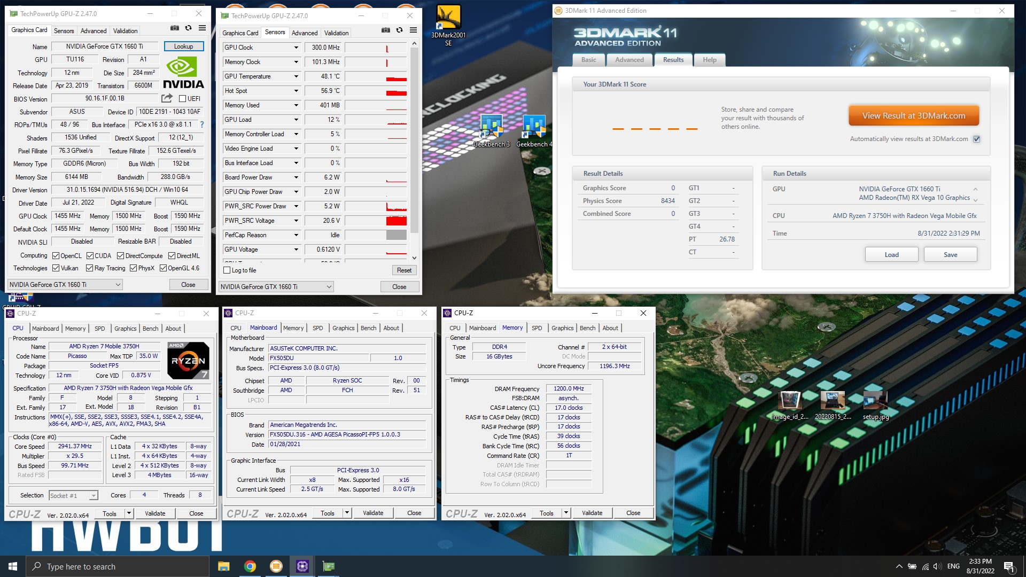Click the GPU Temperature sensor graph
The height and width of the screenshot is (577, 1026).
coord(376,76)
